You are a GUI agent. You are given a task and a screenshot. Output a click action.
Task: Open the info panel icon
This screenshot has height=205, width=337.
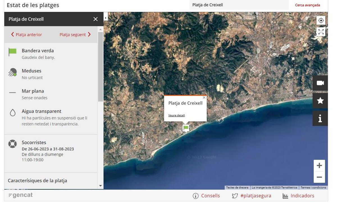tap(320, 119)
